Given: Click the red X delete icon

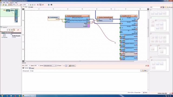Looking at the screenshot, I should click(x=43, y=5).
